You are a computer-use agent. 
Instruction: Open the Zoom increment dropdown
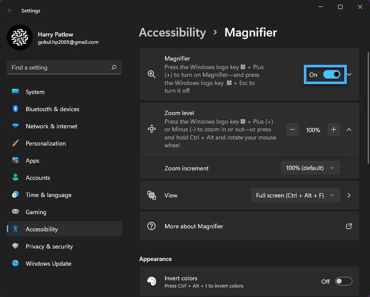pyautogui.click(x=311, y=168)
